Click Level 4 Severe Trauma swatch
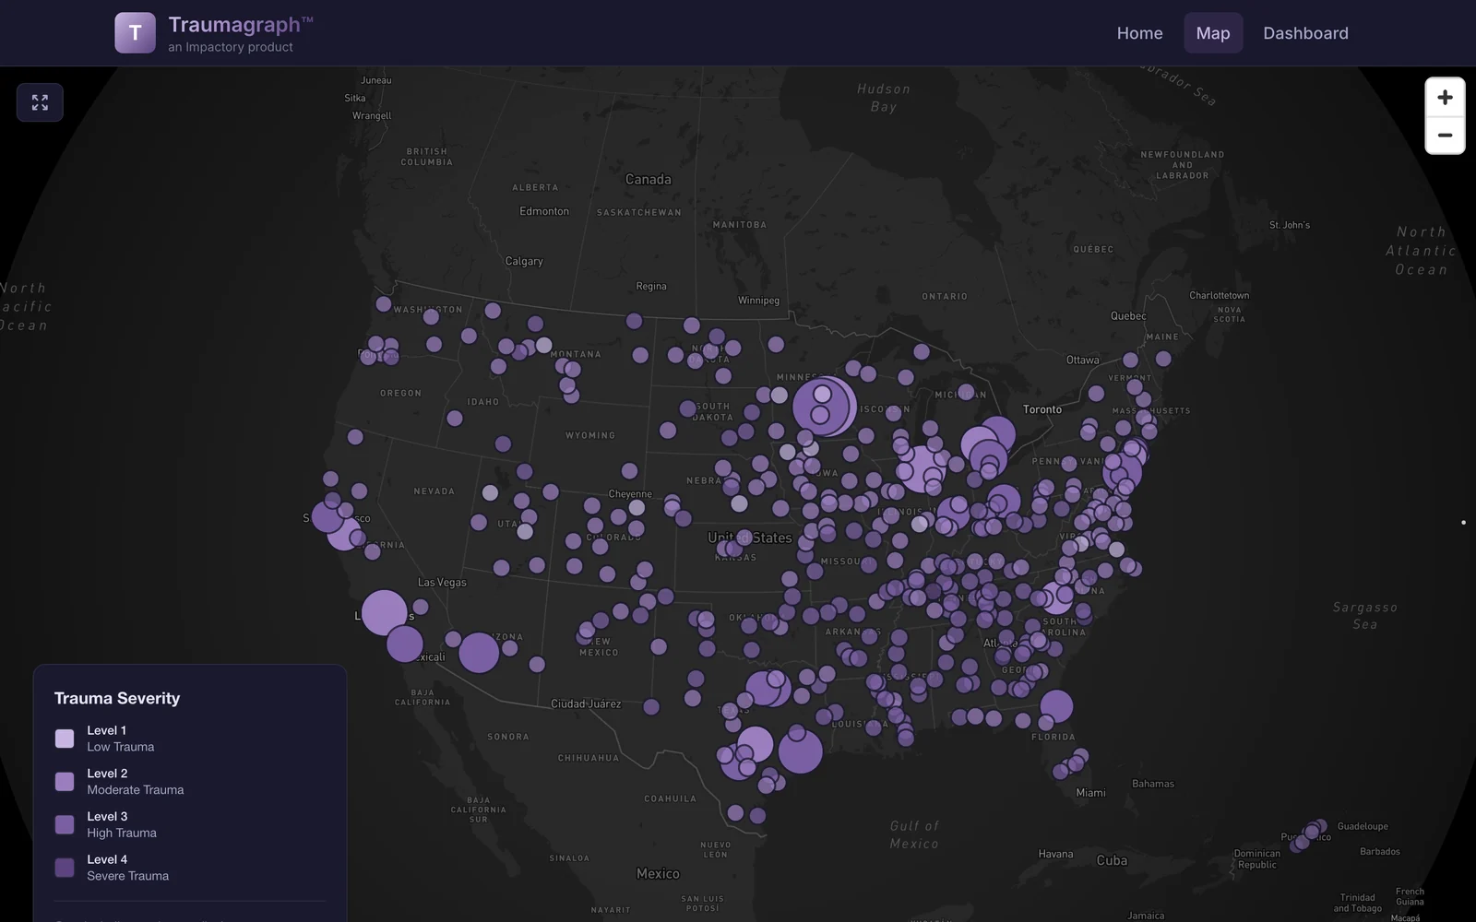 pos(65,868)
